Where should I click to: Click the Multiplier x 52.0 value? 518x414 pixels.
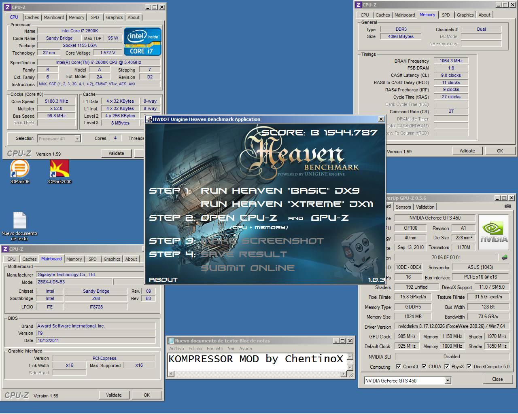pyautogui.click(x=57, y=108)
